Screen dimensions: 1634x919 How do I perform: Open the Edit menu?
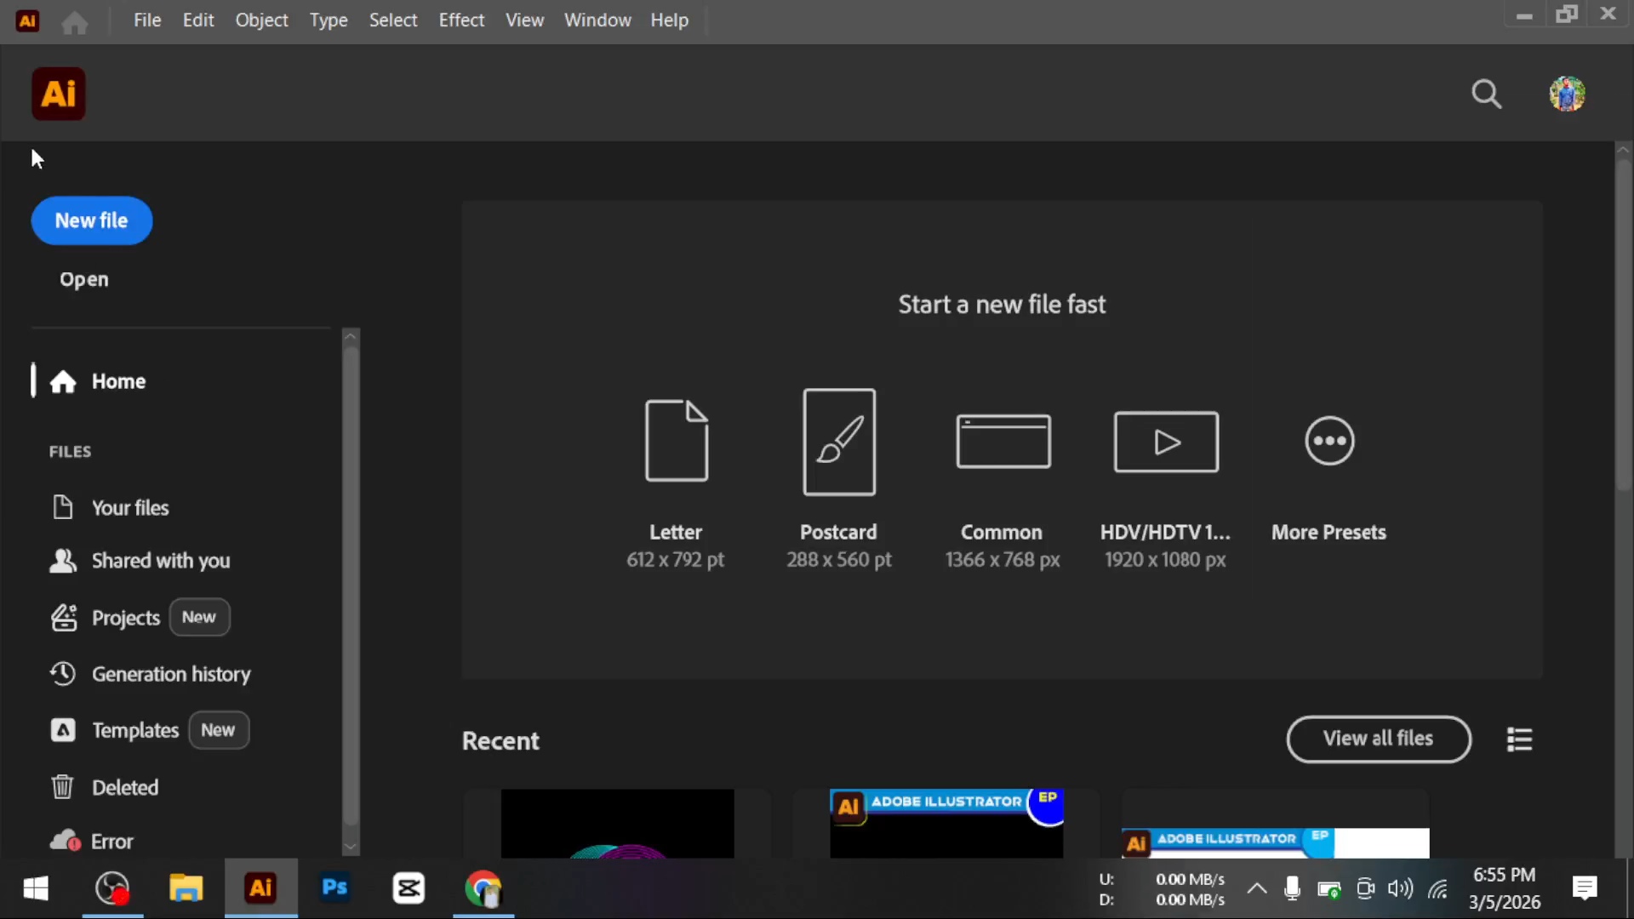pos(198,20)
